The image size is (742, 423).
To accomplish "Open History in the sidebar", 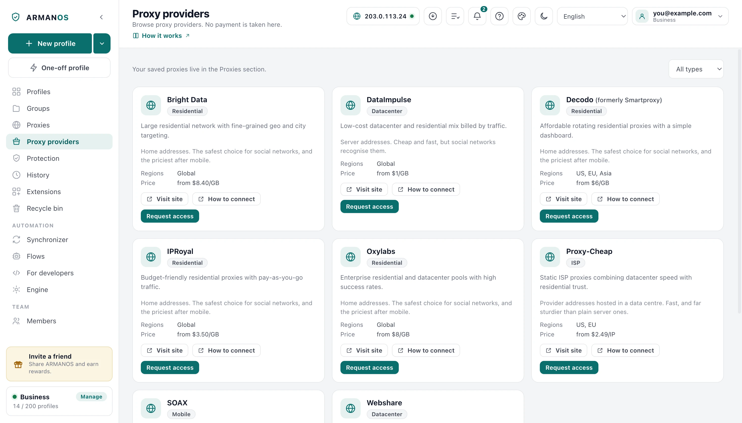I will point(59,175).
